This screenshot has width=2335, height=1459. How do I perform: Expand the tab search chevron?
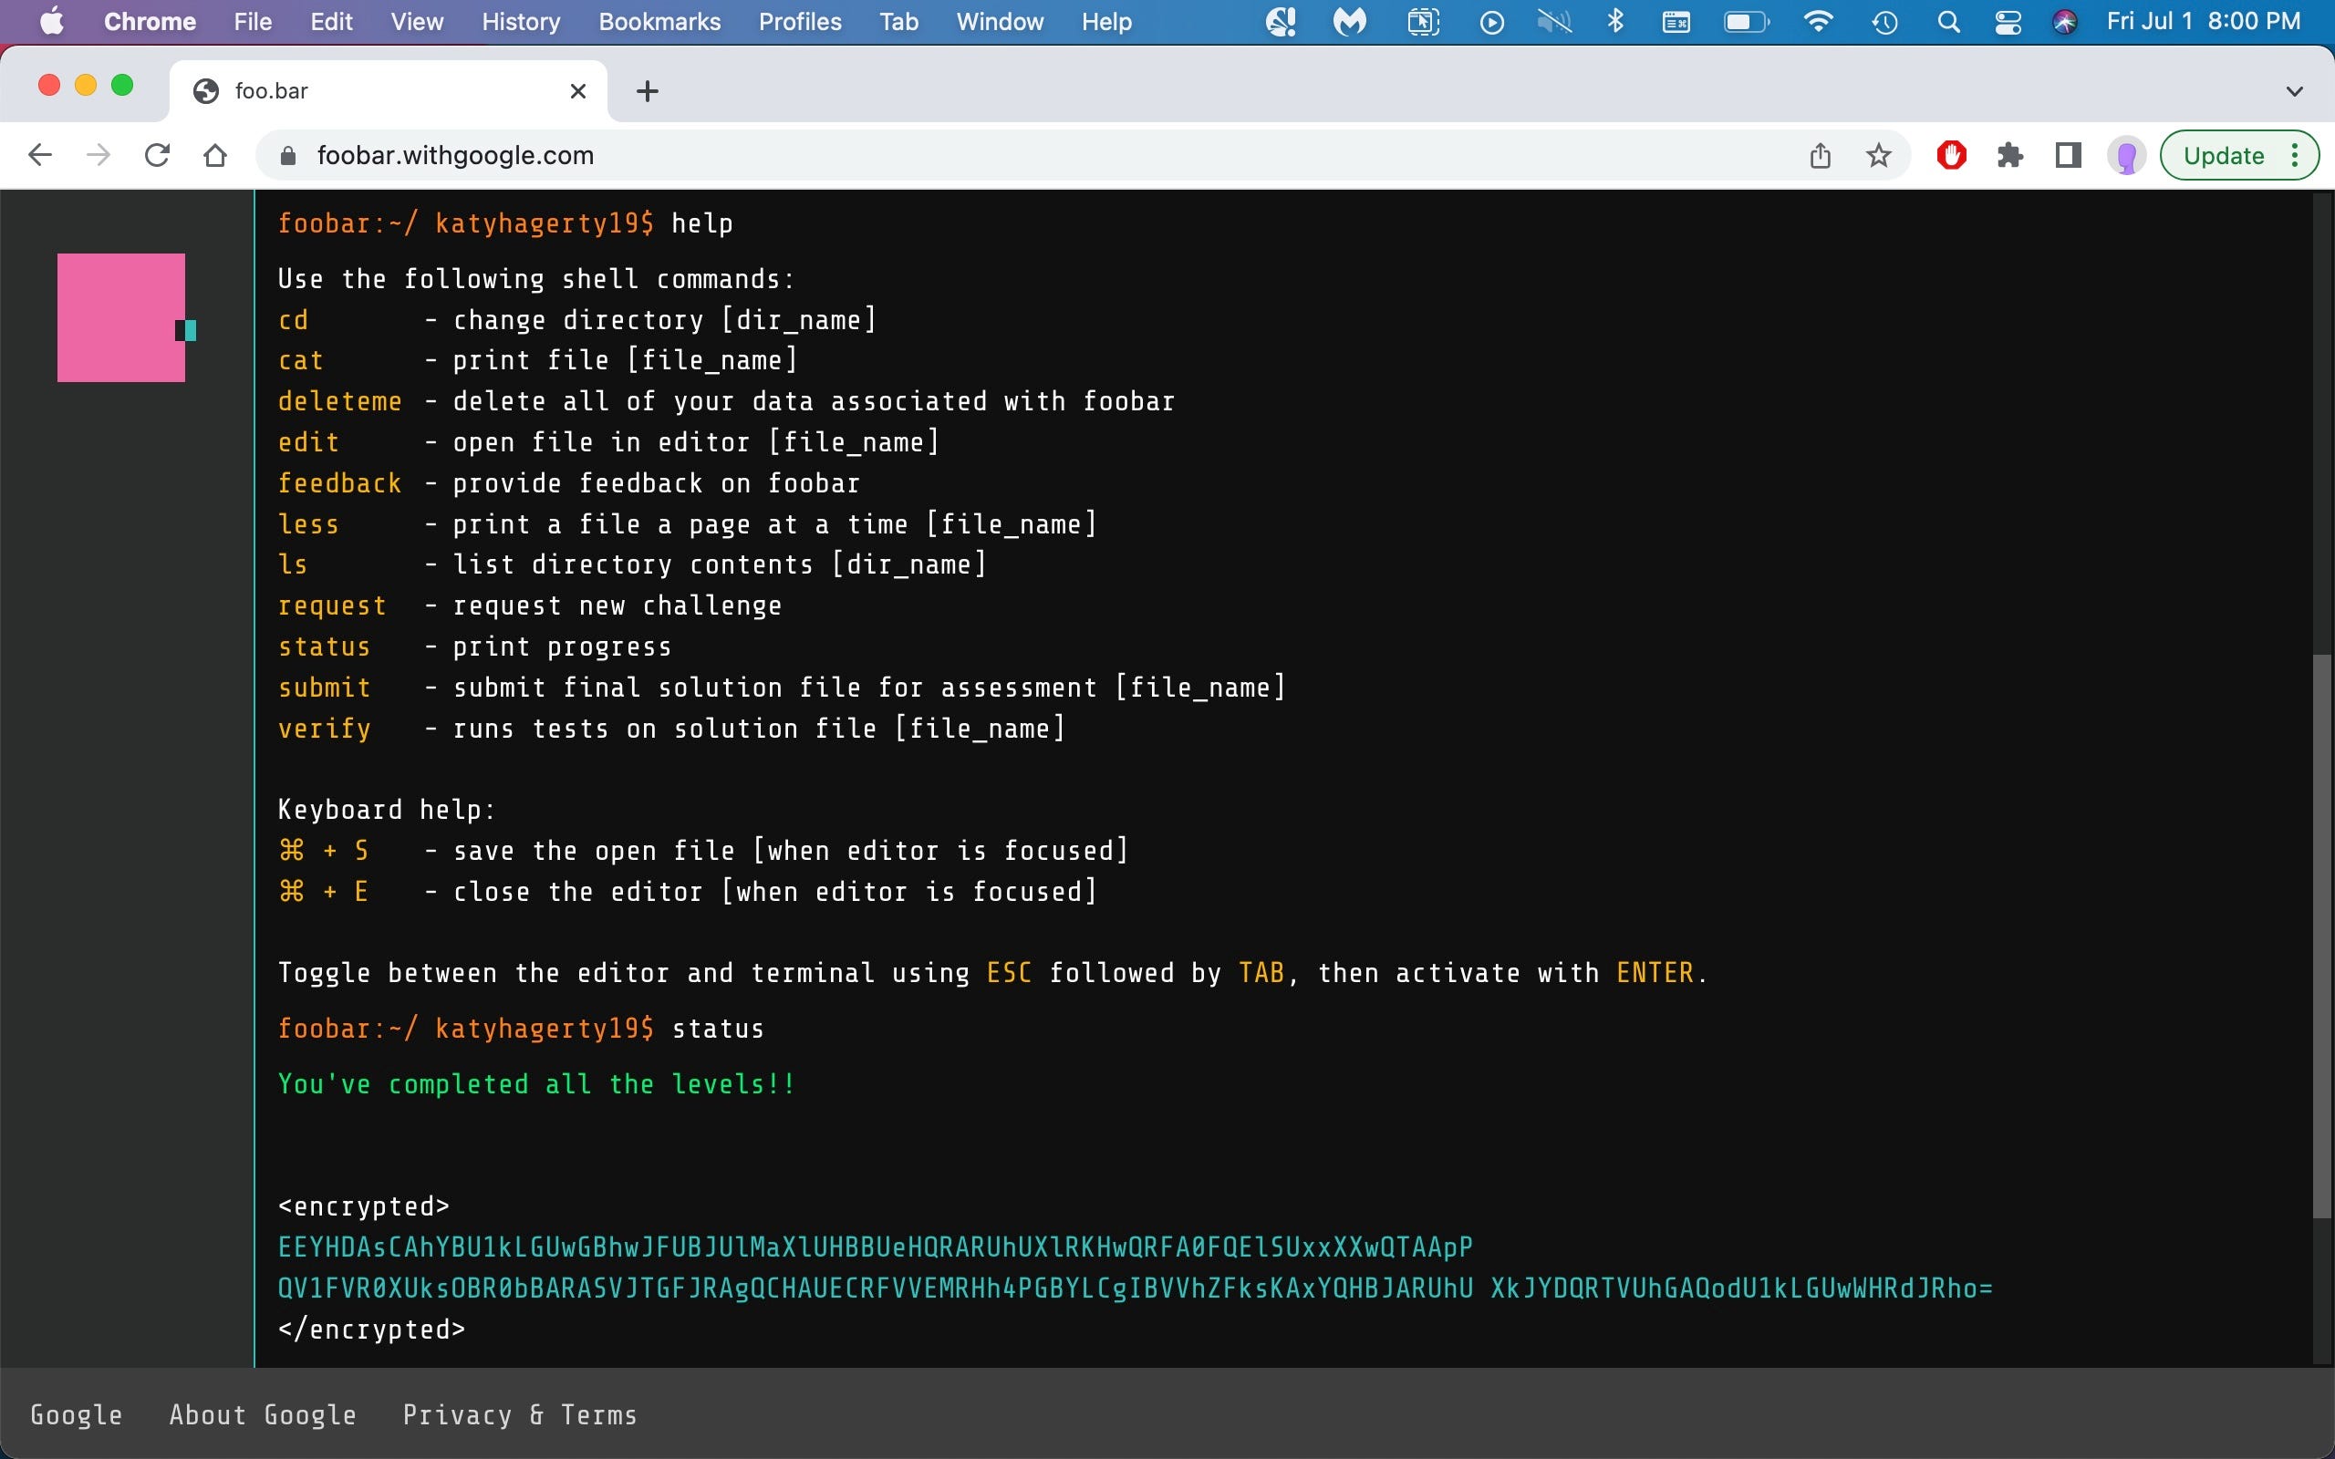point(2295,92)
